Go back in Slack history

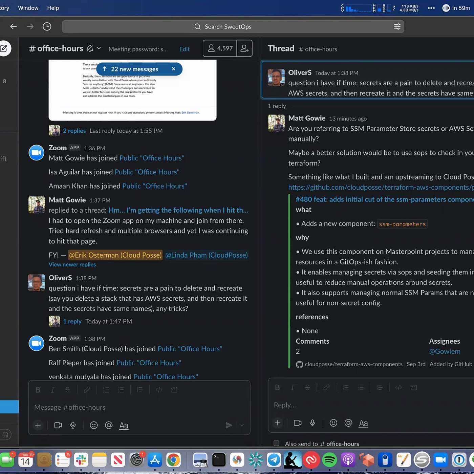point(14,26)
